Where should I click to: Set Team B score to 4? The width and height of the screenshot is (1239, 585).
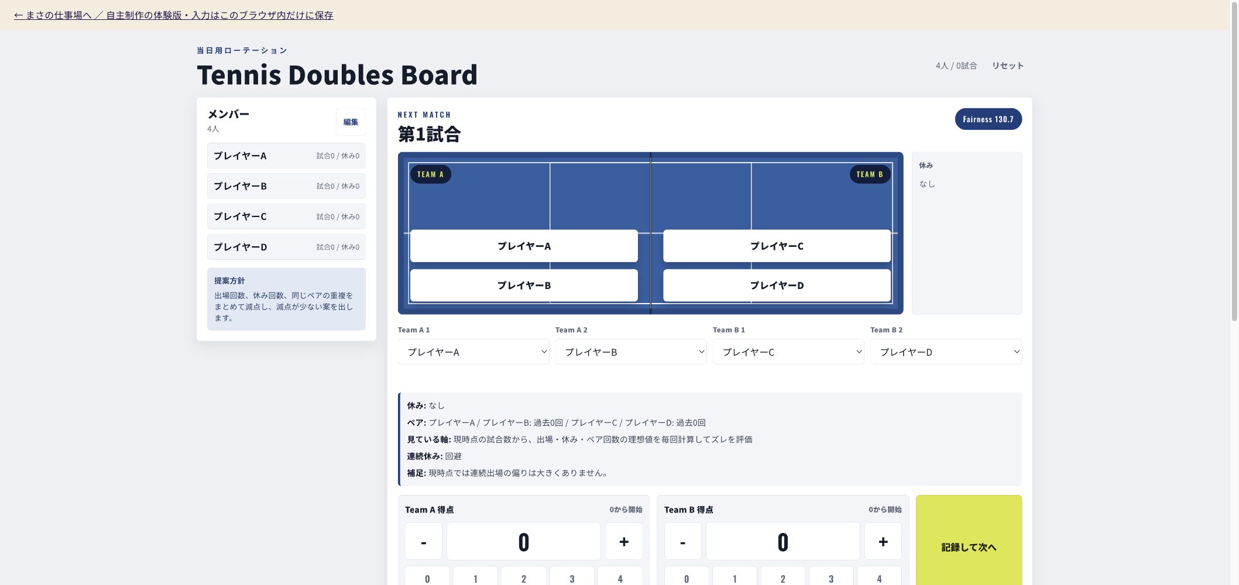pyautogui.click(x=879, y=576)
